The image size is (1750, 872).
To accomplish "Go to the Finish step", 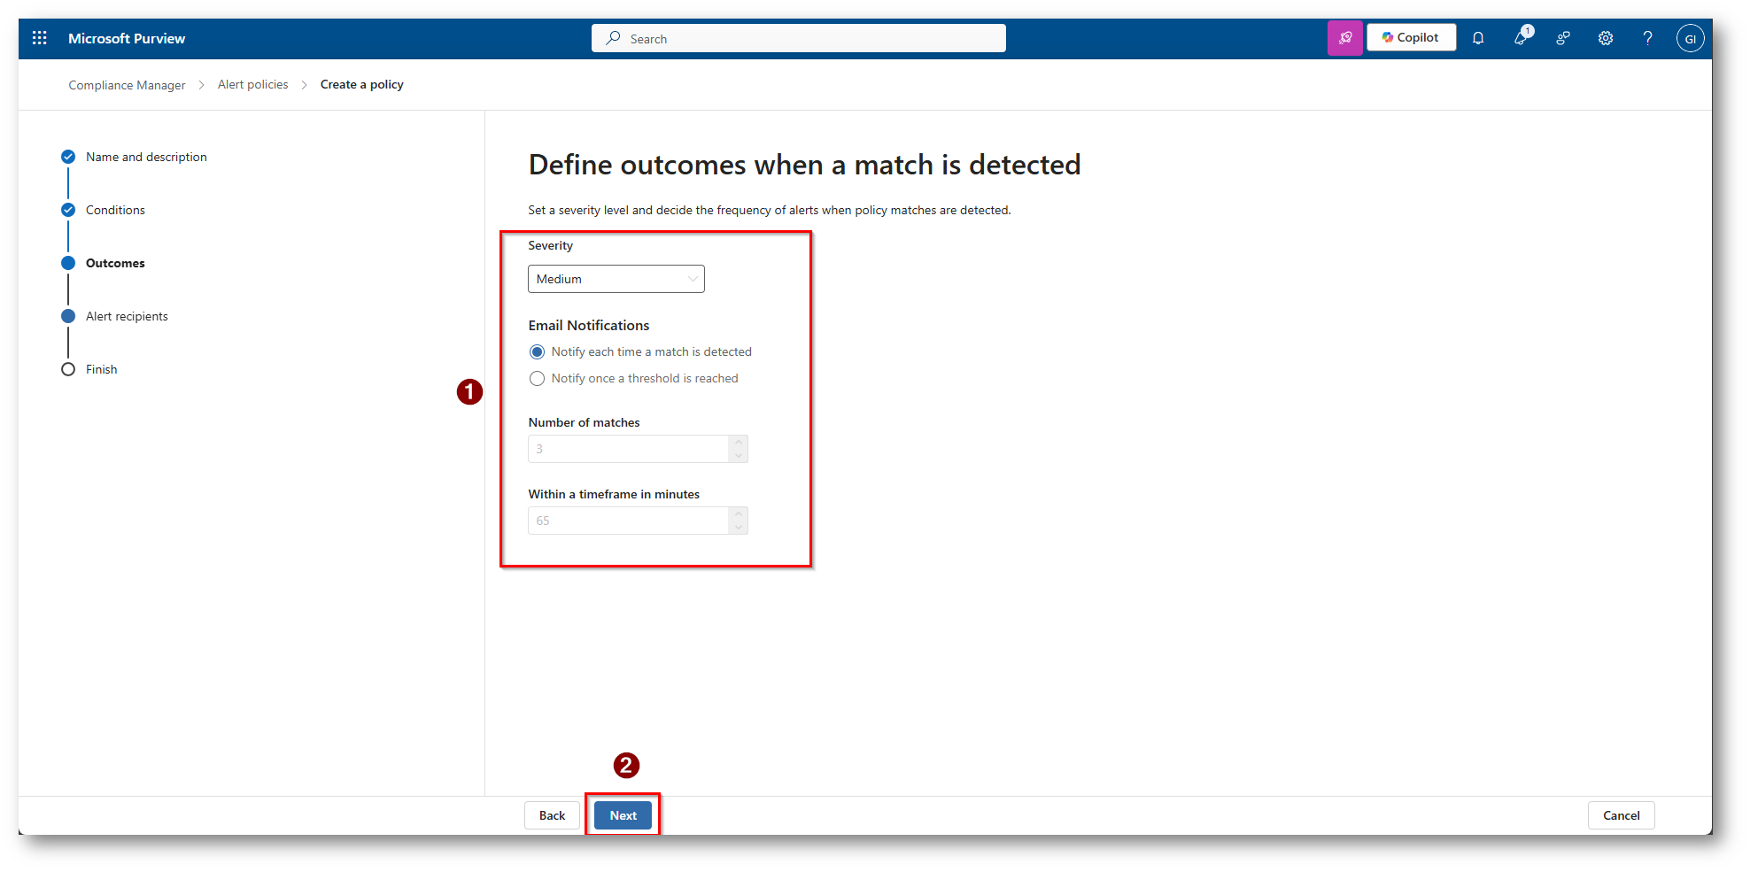I will pos(101,369).
